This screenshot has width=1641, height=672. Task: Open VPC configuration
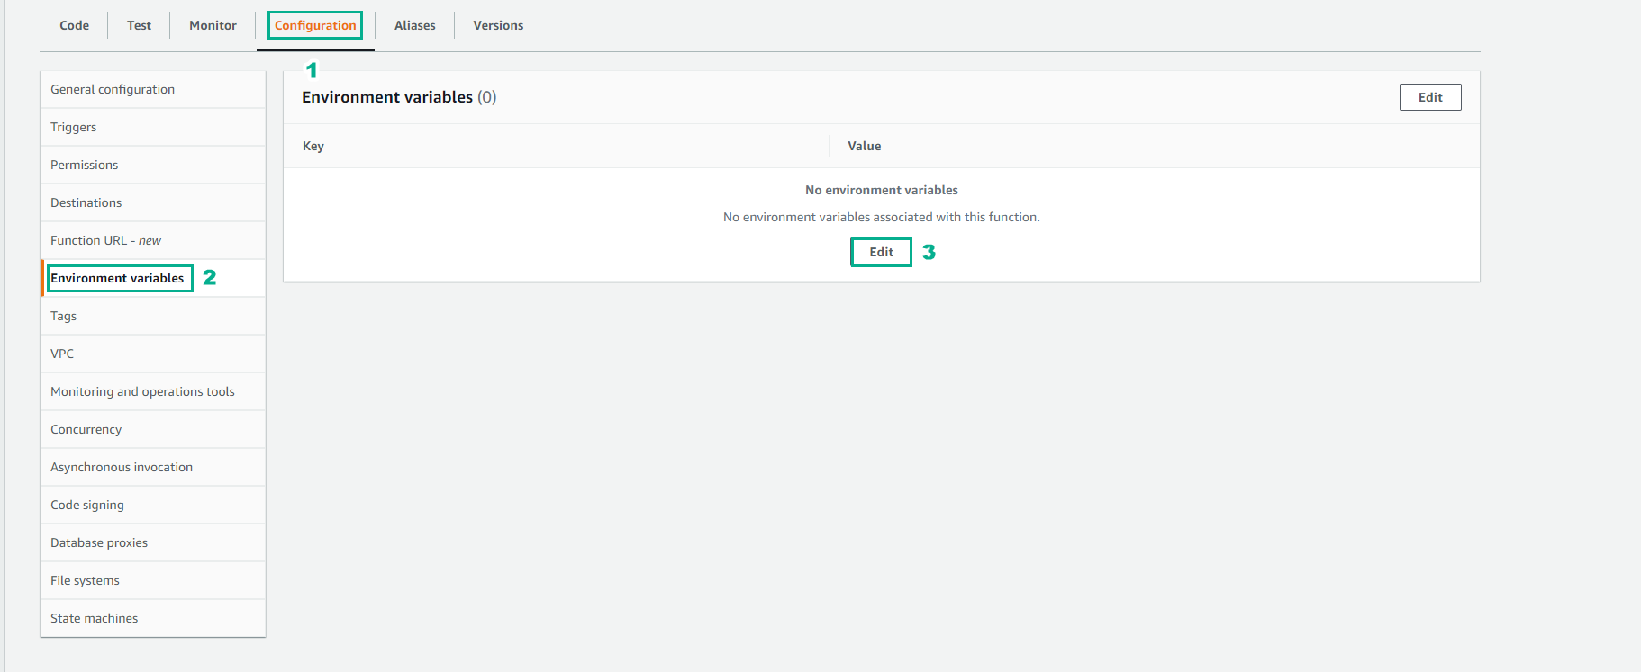tap(153, 354)
